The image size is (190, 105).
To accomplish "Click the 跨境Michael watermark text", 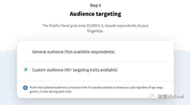I will (x=171, y=97).
